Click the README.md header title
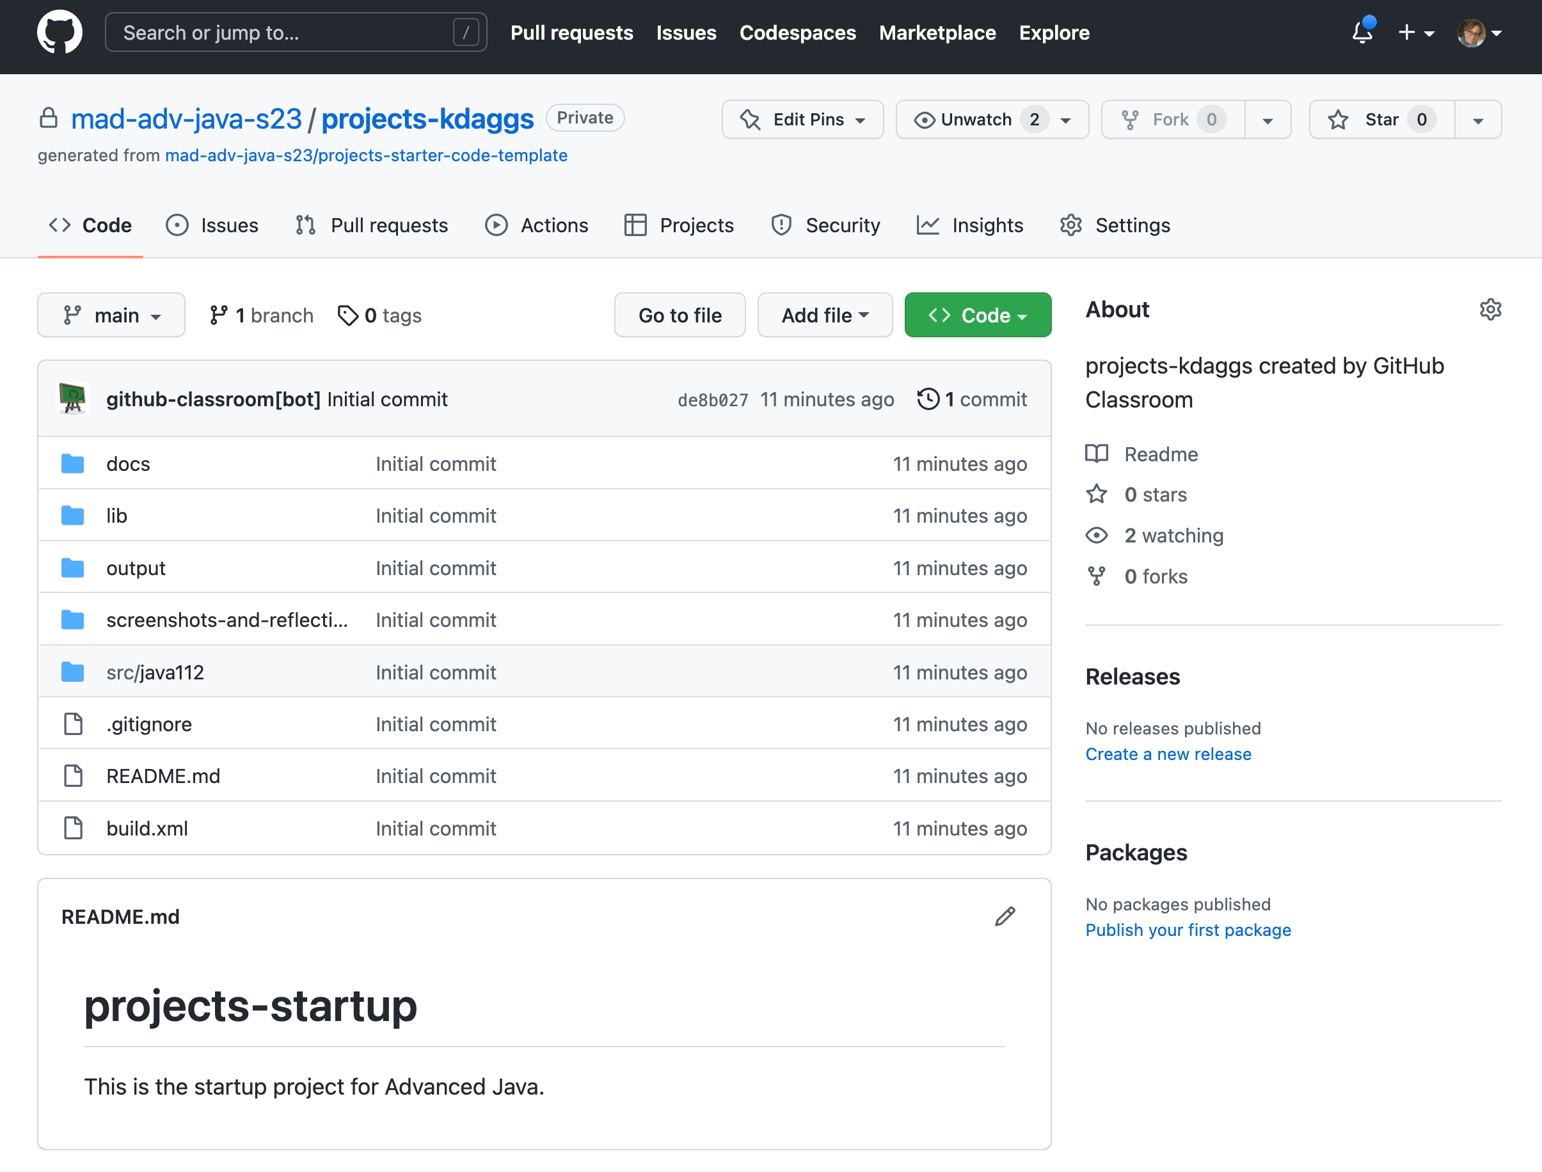 click(x=120, y=917)
